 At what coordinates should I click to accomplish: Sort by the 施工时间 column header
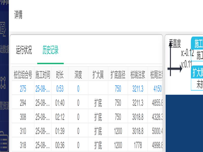43,75
